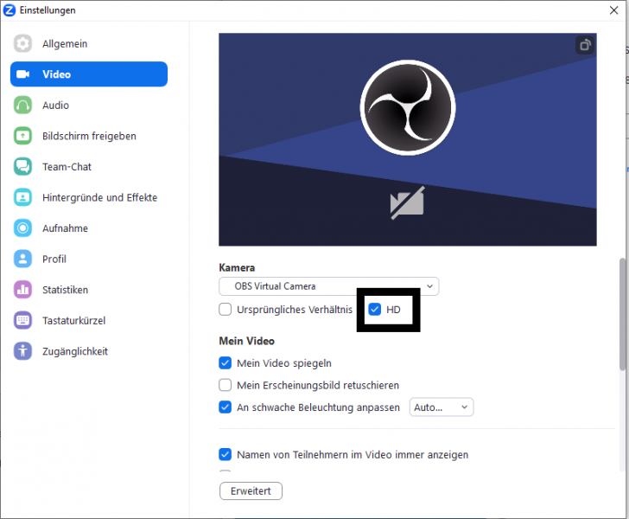Click the Statistiken bar chart icon
This screenshot has height=519, width=629.
[22, 290]
